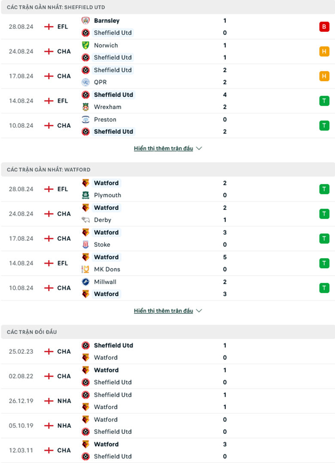This screenshot has height=463, width=335.
Task: Open the Watford vs Derby match row
Action: 167,214
